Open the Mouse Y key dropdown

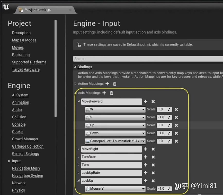tap(115, 189)
